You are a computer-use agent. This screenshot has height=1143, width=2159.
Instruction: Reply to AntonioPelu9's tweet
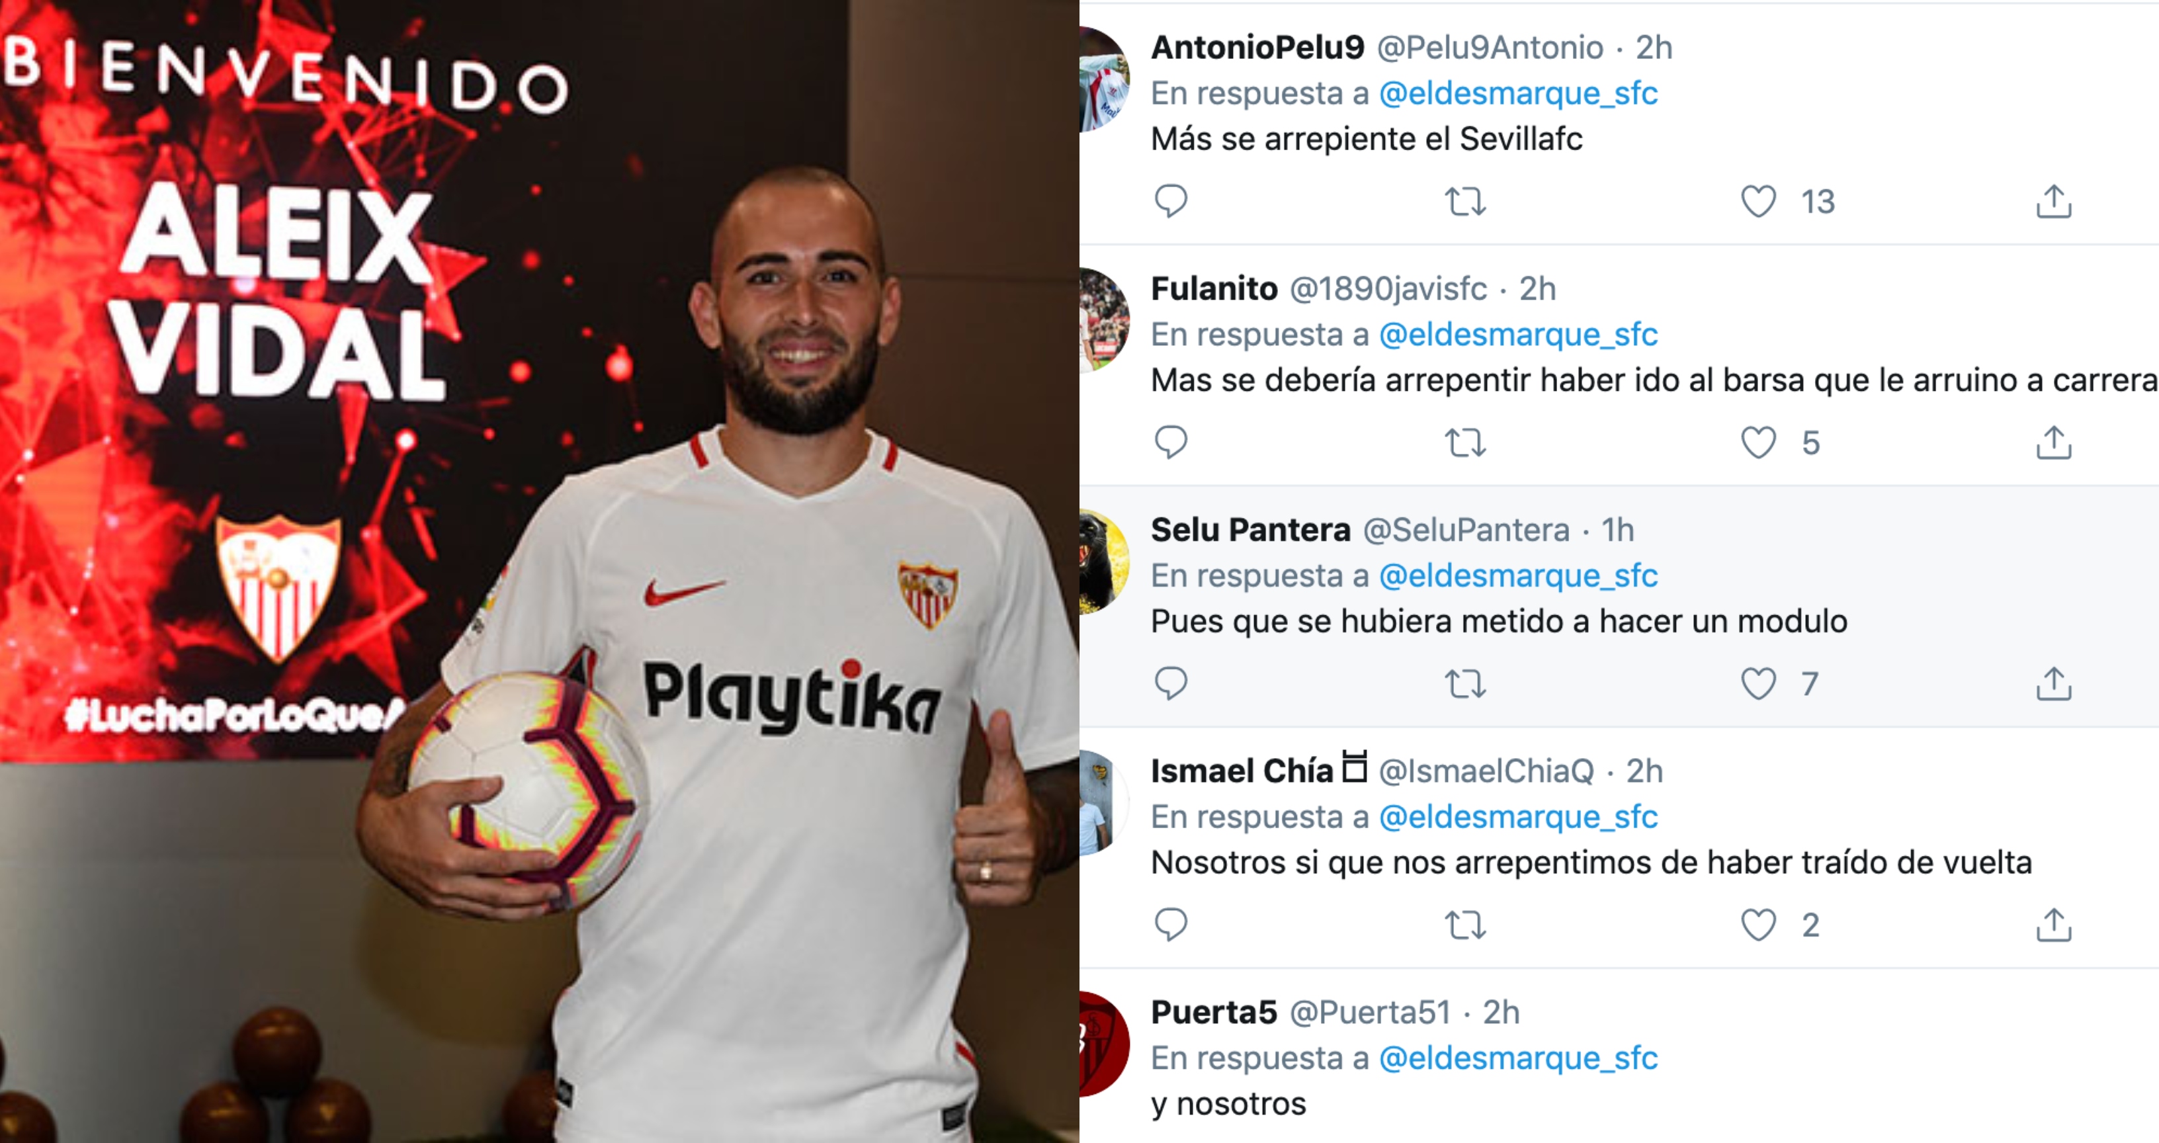point(1171,201)
